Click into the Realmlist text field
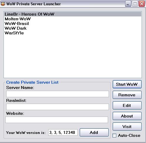Image resolution: width=146 pixels, height=143 pixels. [x=57, y=107]
